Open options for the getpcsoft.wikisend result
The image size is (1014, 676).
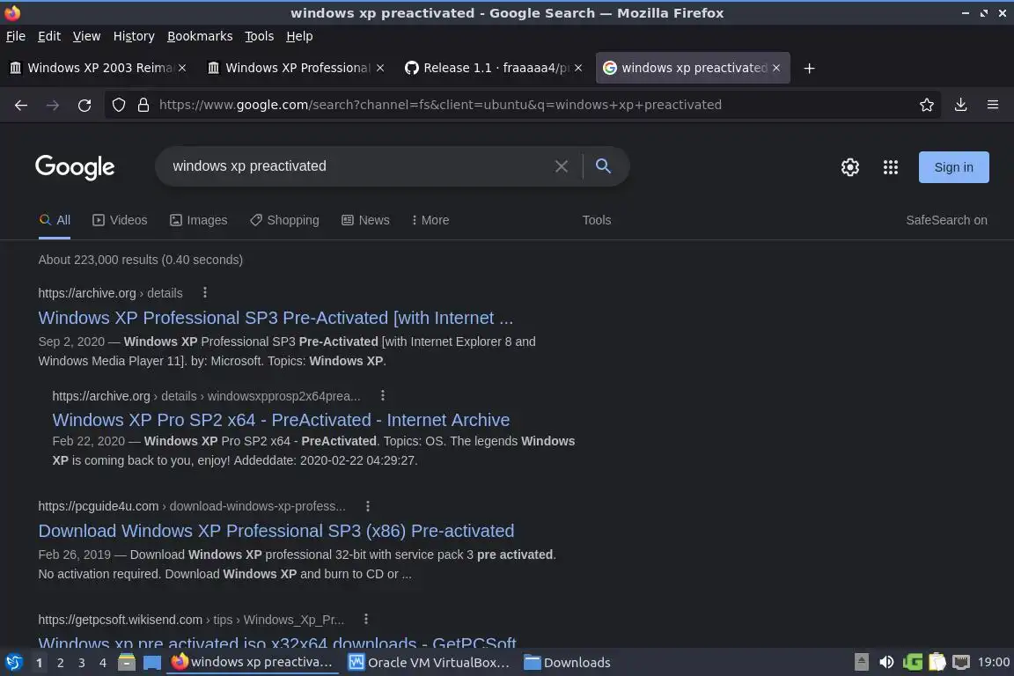(366, 619)
